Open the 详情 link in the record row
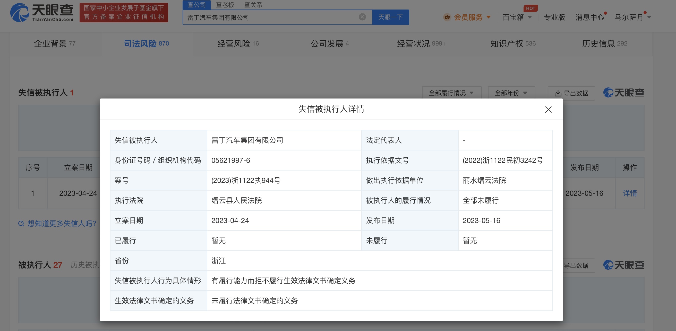Screen dimensions: 676x331 (629, 193)
